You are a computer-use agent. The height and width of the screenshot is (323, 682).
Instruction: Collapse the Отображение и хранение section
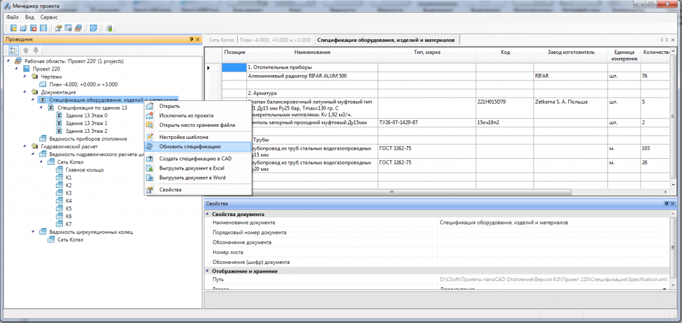(x=208, y=271)
